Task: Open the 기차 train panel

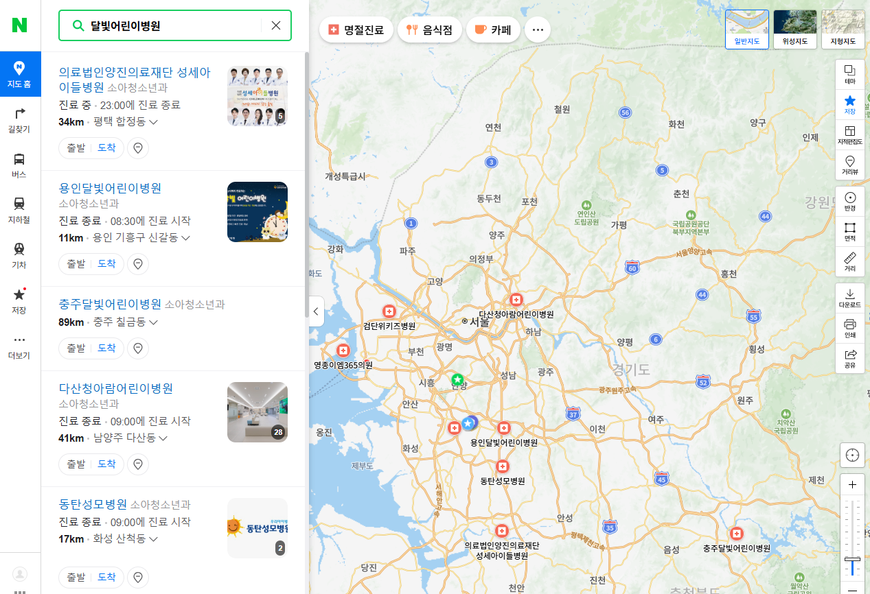Action: tap(19, 255)
